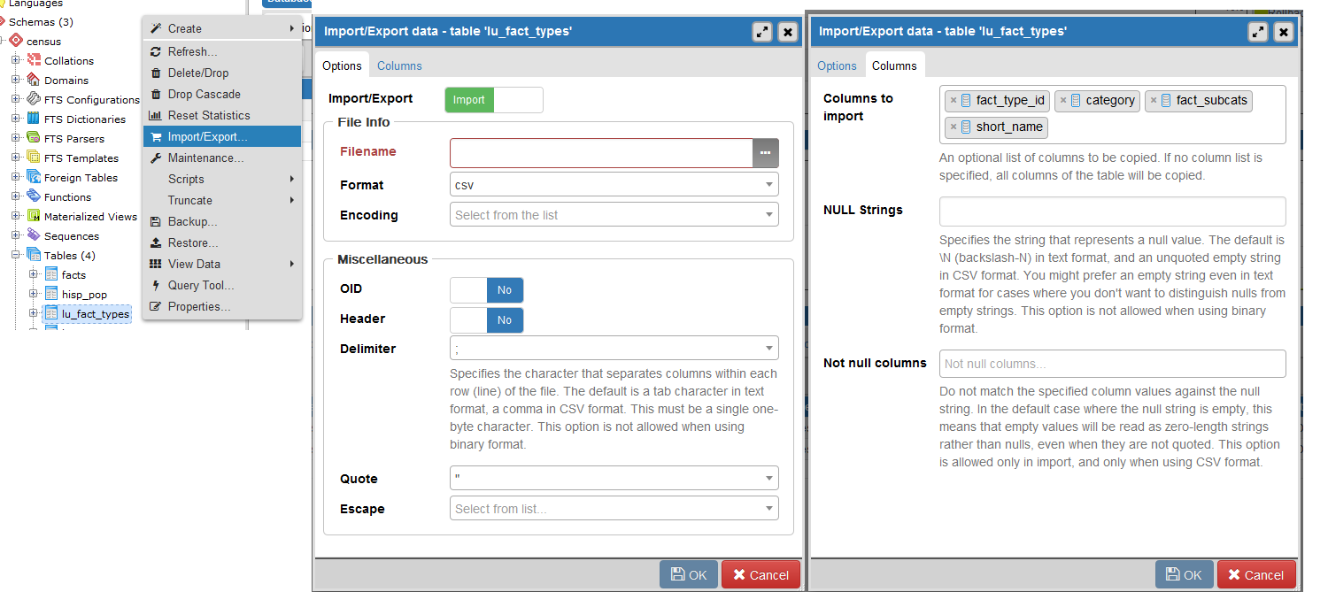Click the Functions node icon
The width and height of the screenshot is (1328, 592).
pos(34,196)
